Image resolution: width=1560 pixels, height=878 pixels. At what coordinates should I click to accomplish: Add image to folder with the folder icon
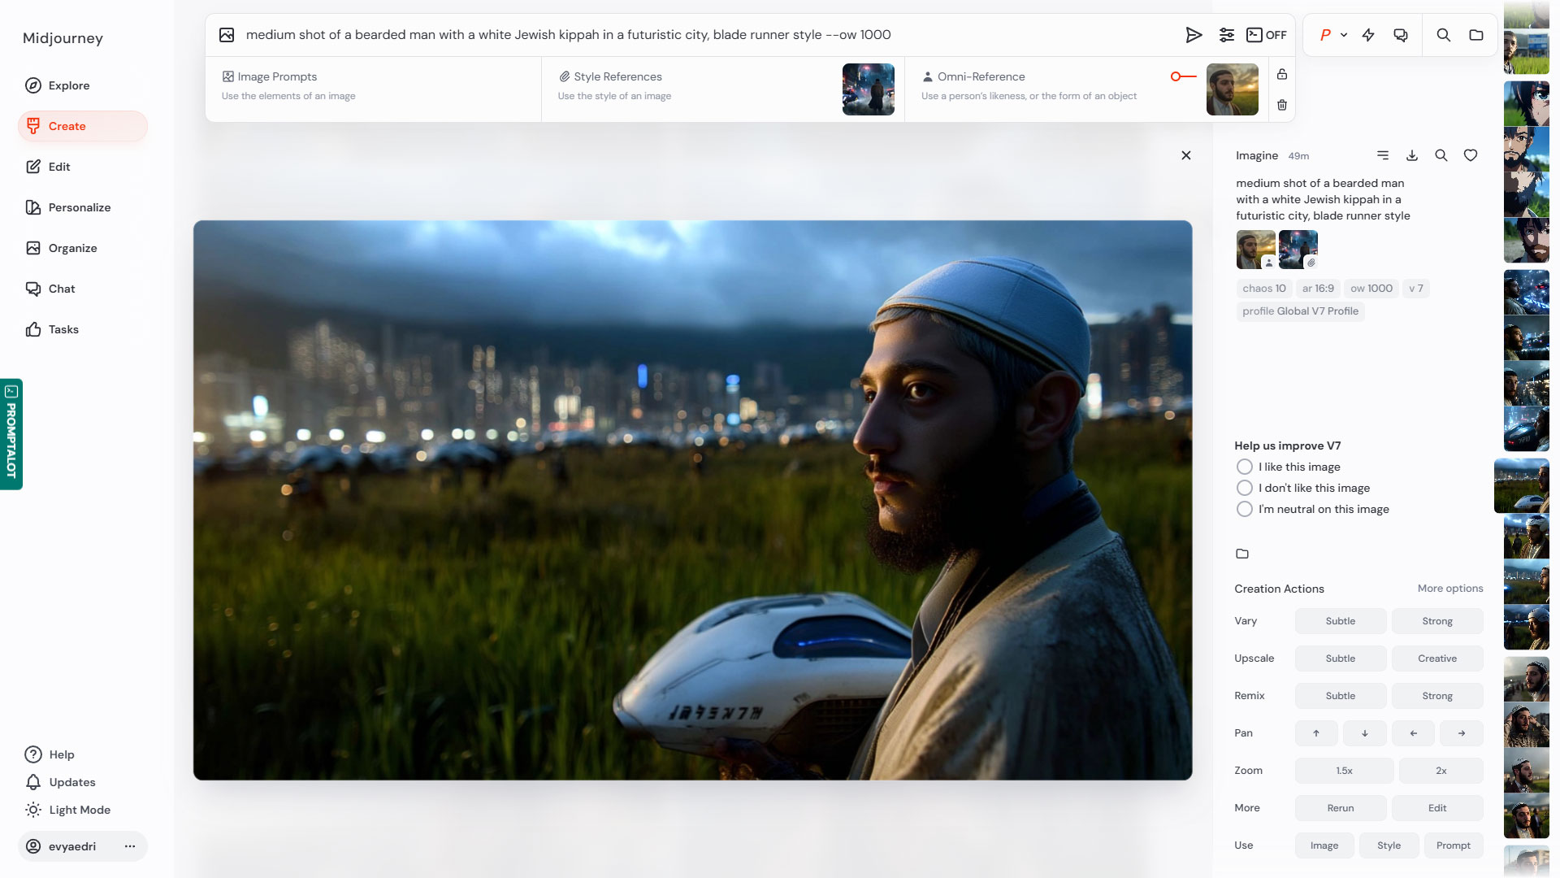(1242, 554)
